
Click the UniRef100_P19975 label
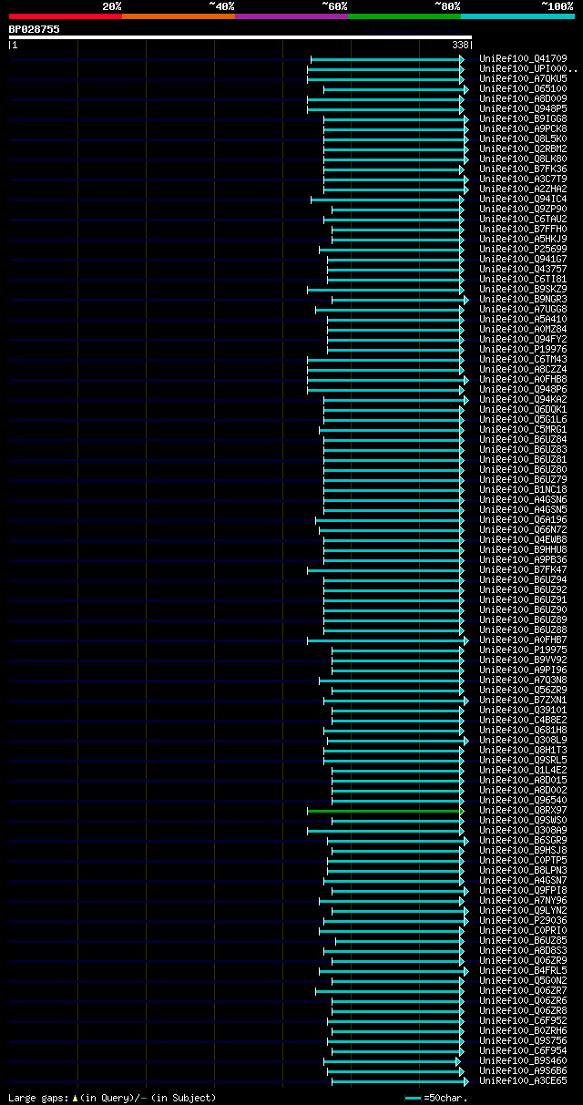pyautogui.click(x=523, y=650)
